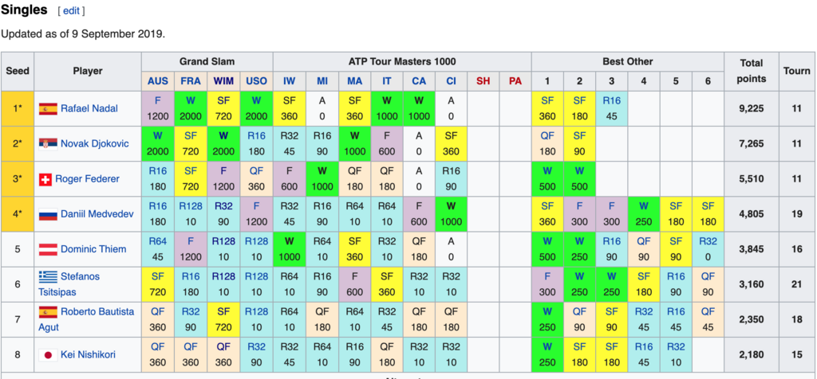Open the red SH column link

483,80
